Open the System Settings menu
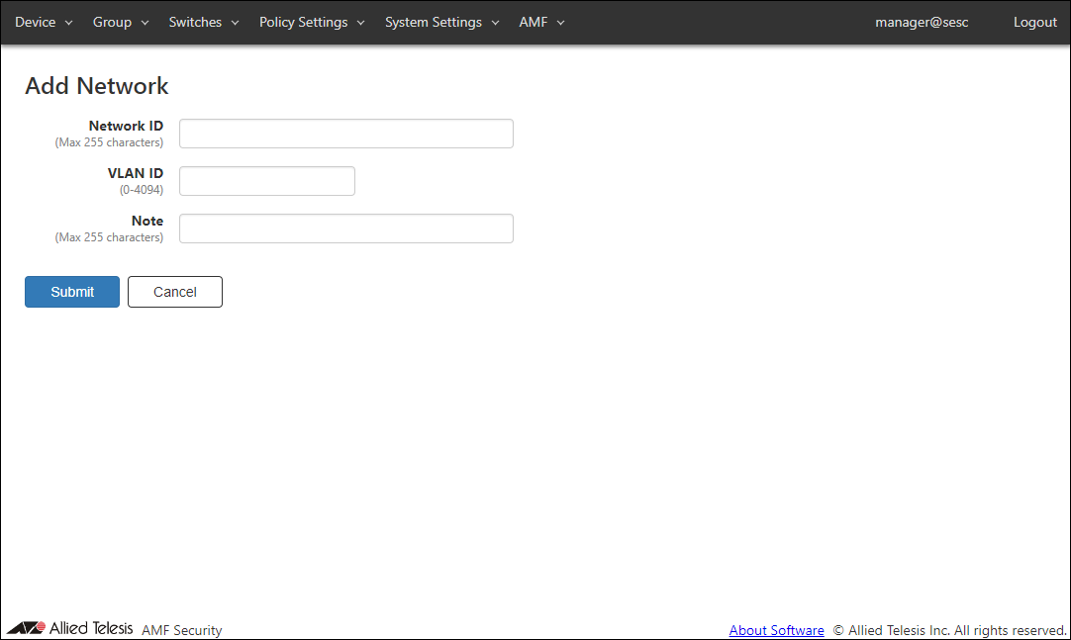1071x640 pixels. pos(441,22)
